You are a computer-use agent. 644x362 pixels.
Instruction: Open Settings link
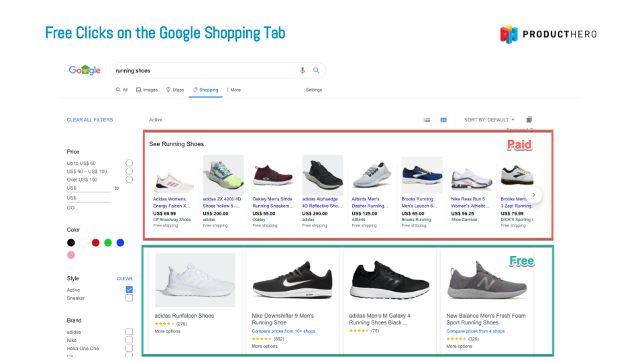coord(314,90)
